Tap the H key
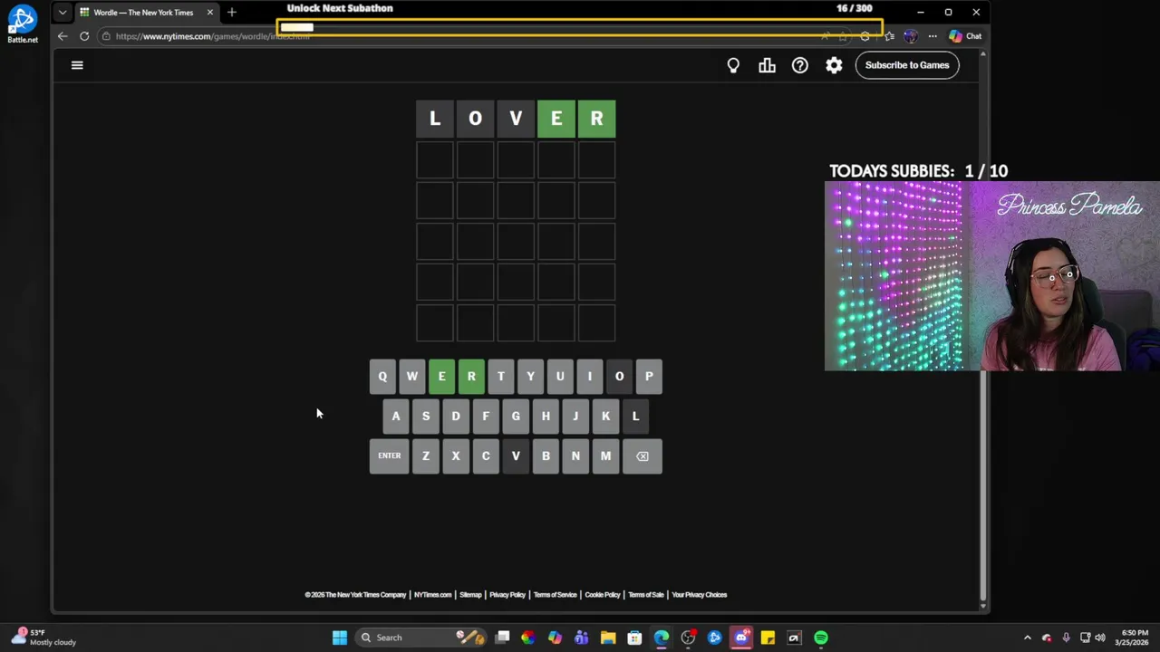 pos(546,417)
